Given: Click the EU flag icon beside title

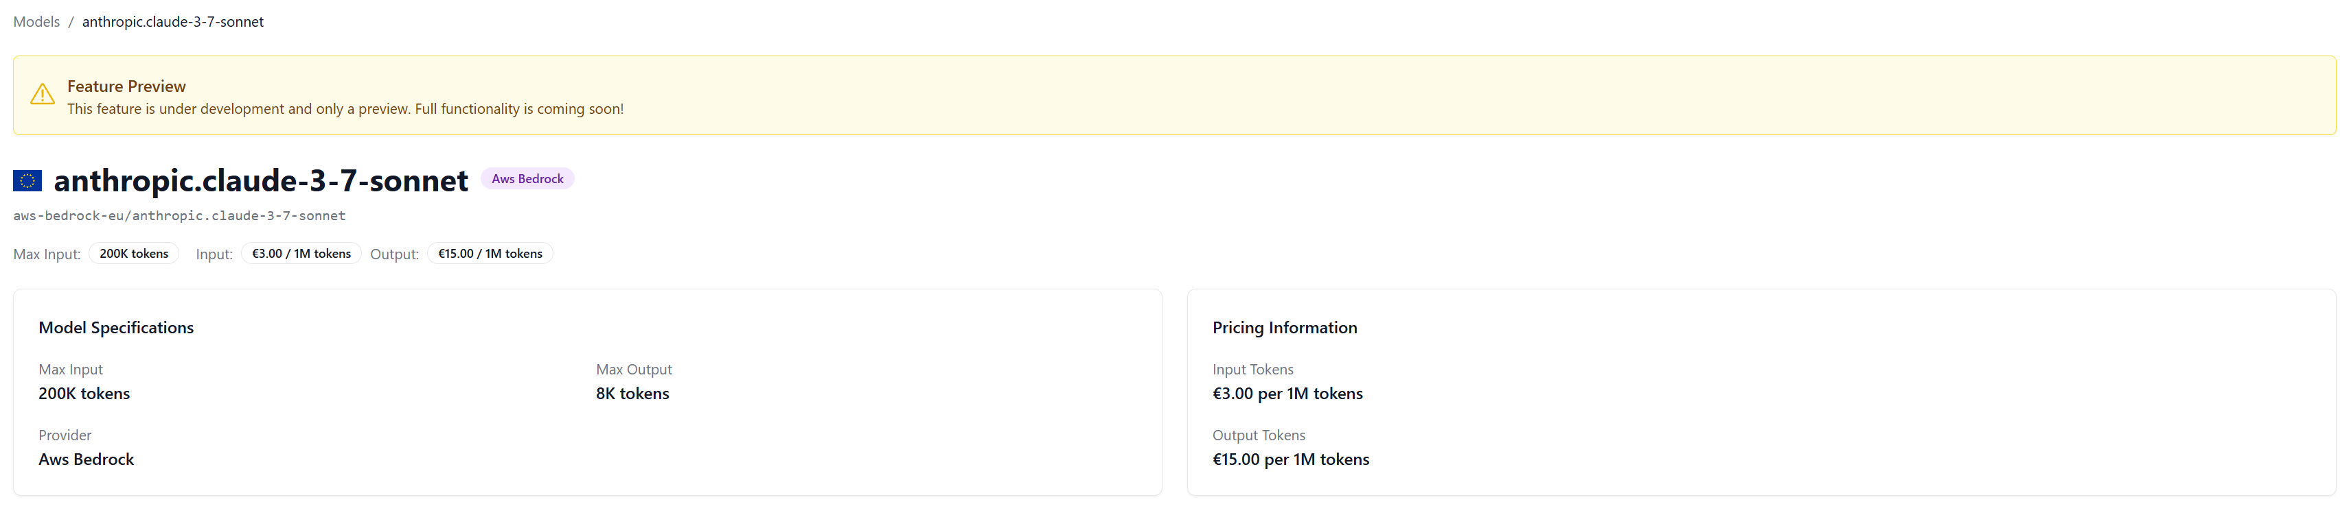Looking at the screenshot, I should click(27, 181).
